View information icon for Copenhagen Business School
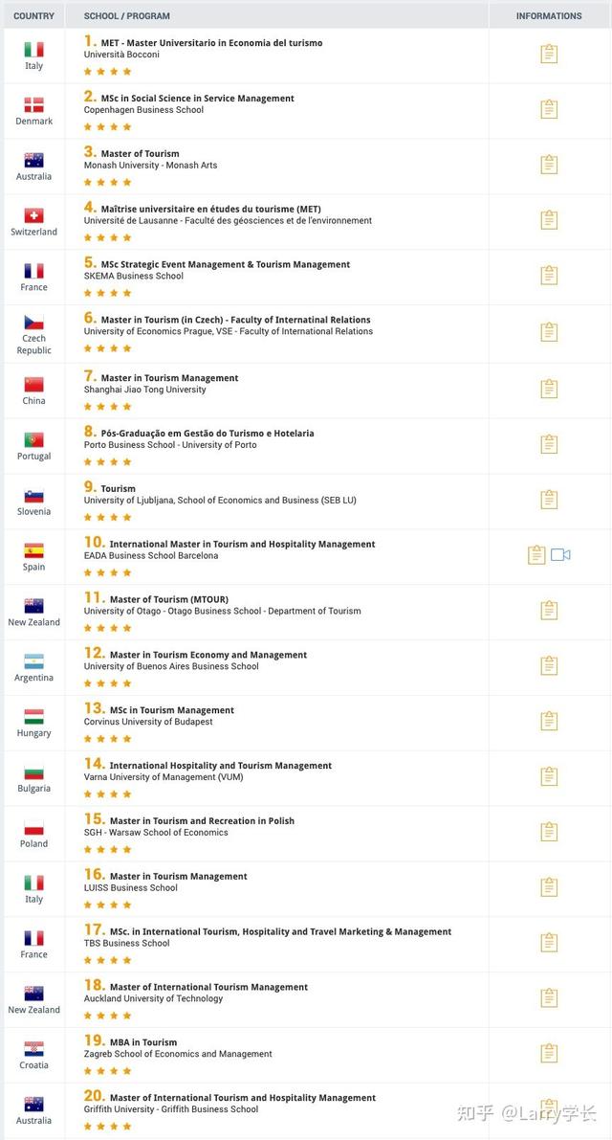Viewport: 612px width, 1140px height. point(549,109)
